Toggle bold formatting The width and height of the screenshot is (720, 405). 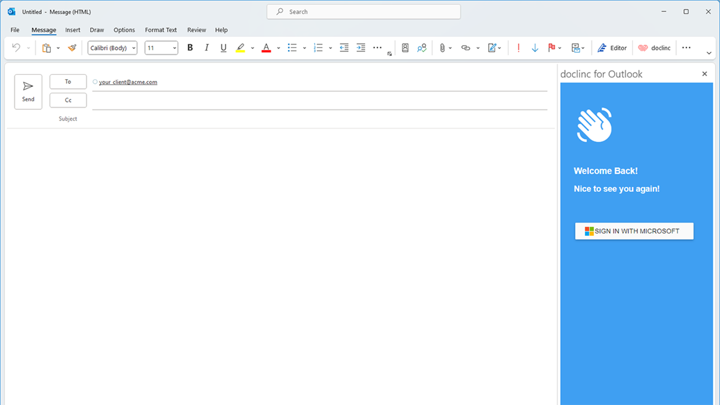190,48
